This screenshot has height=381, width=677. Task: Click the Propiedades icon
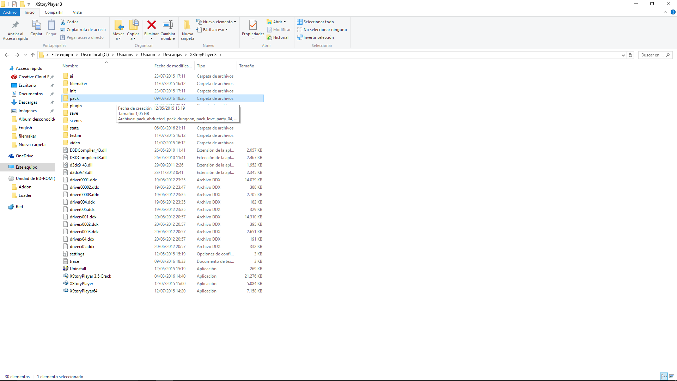253,25
